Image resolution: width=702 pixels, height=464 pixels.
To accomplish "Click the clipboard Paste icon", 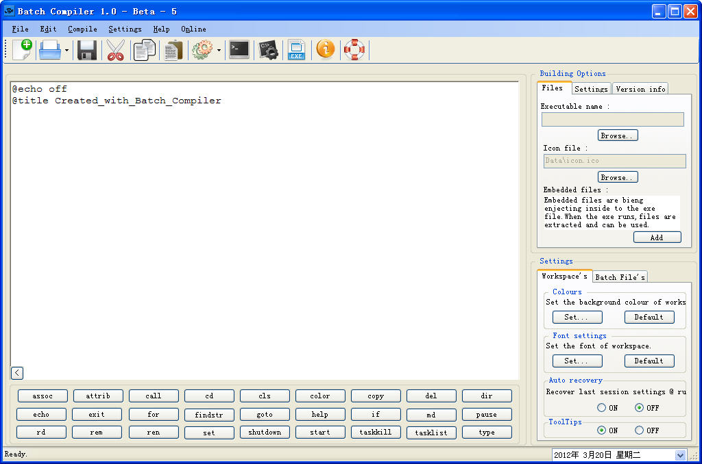I will [173, 50].
